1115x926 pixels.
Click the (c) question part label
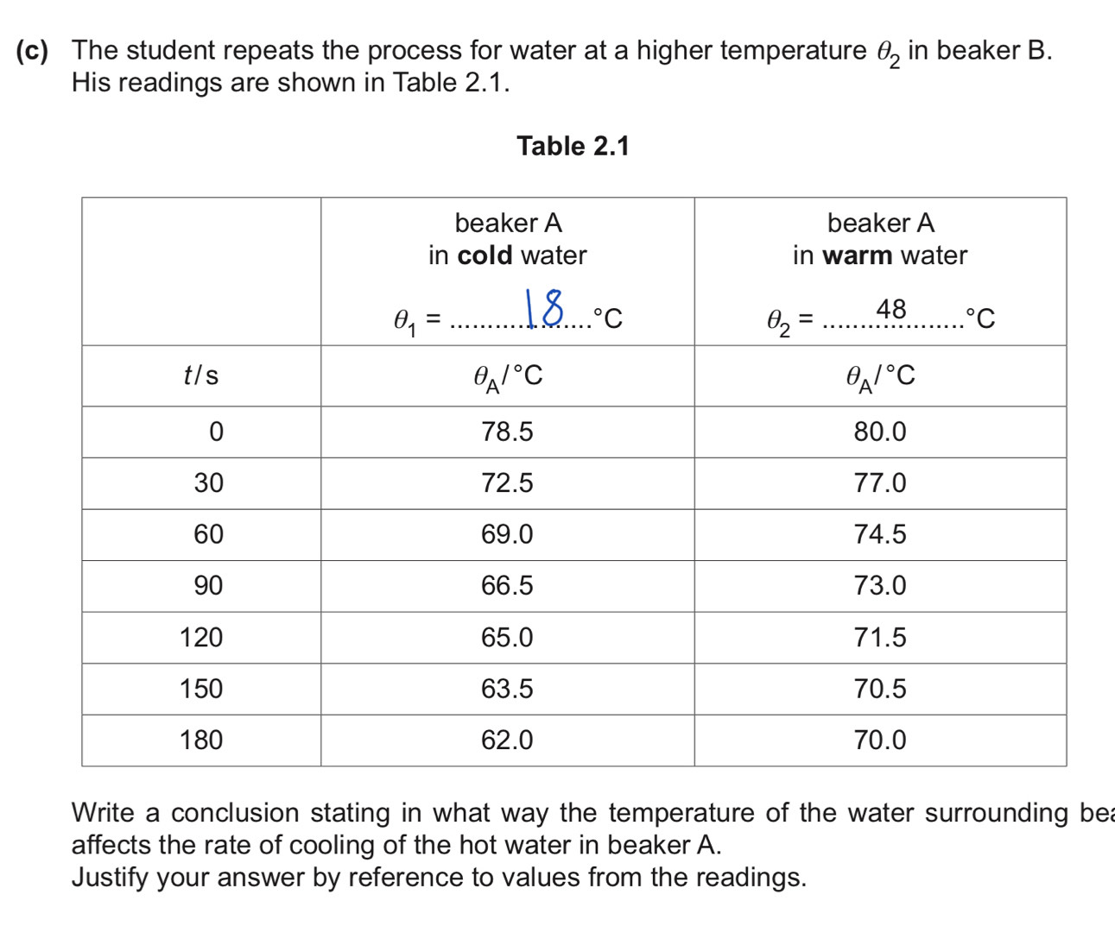(32, 51)
